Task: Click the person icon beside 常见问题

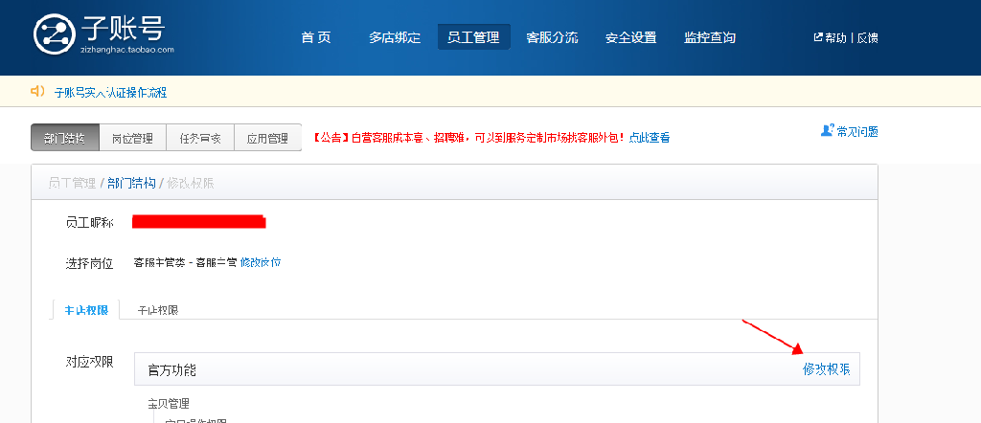Action: coord(827,130)
